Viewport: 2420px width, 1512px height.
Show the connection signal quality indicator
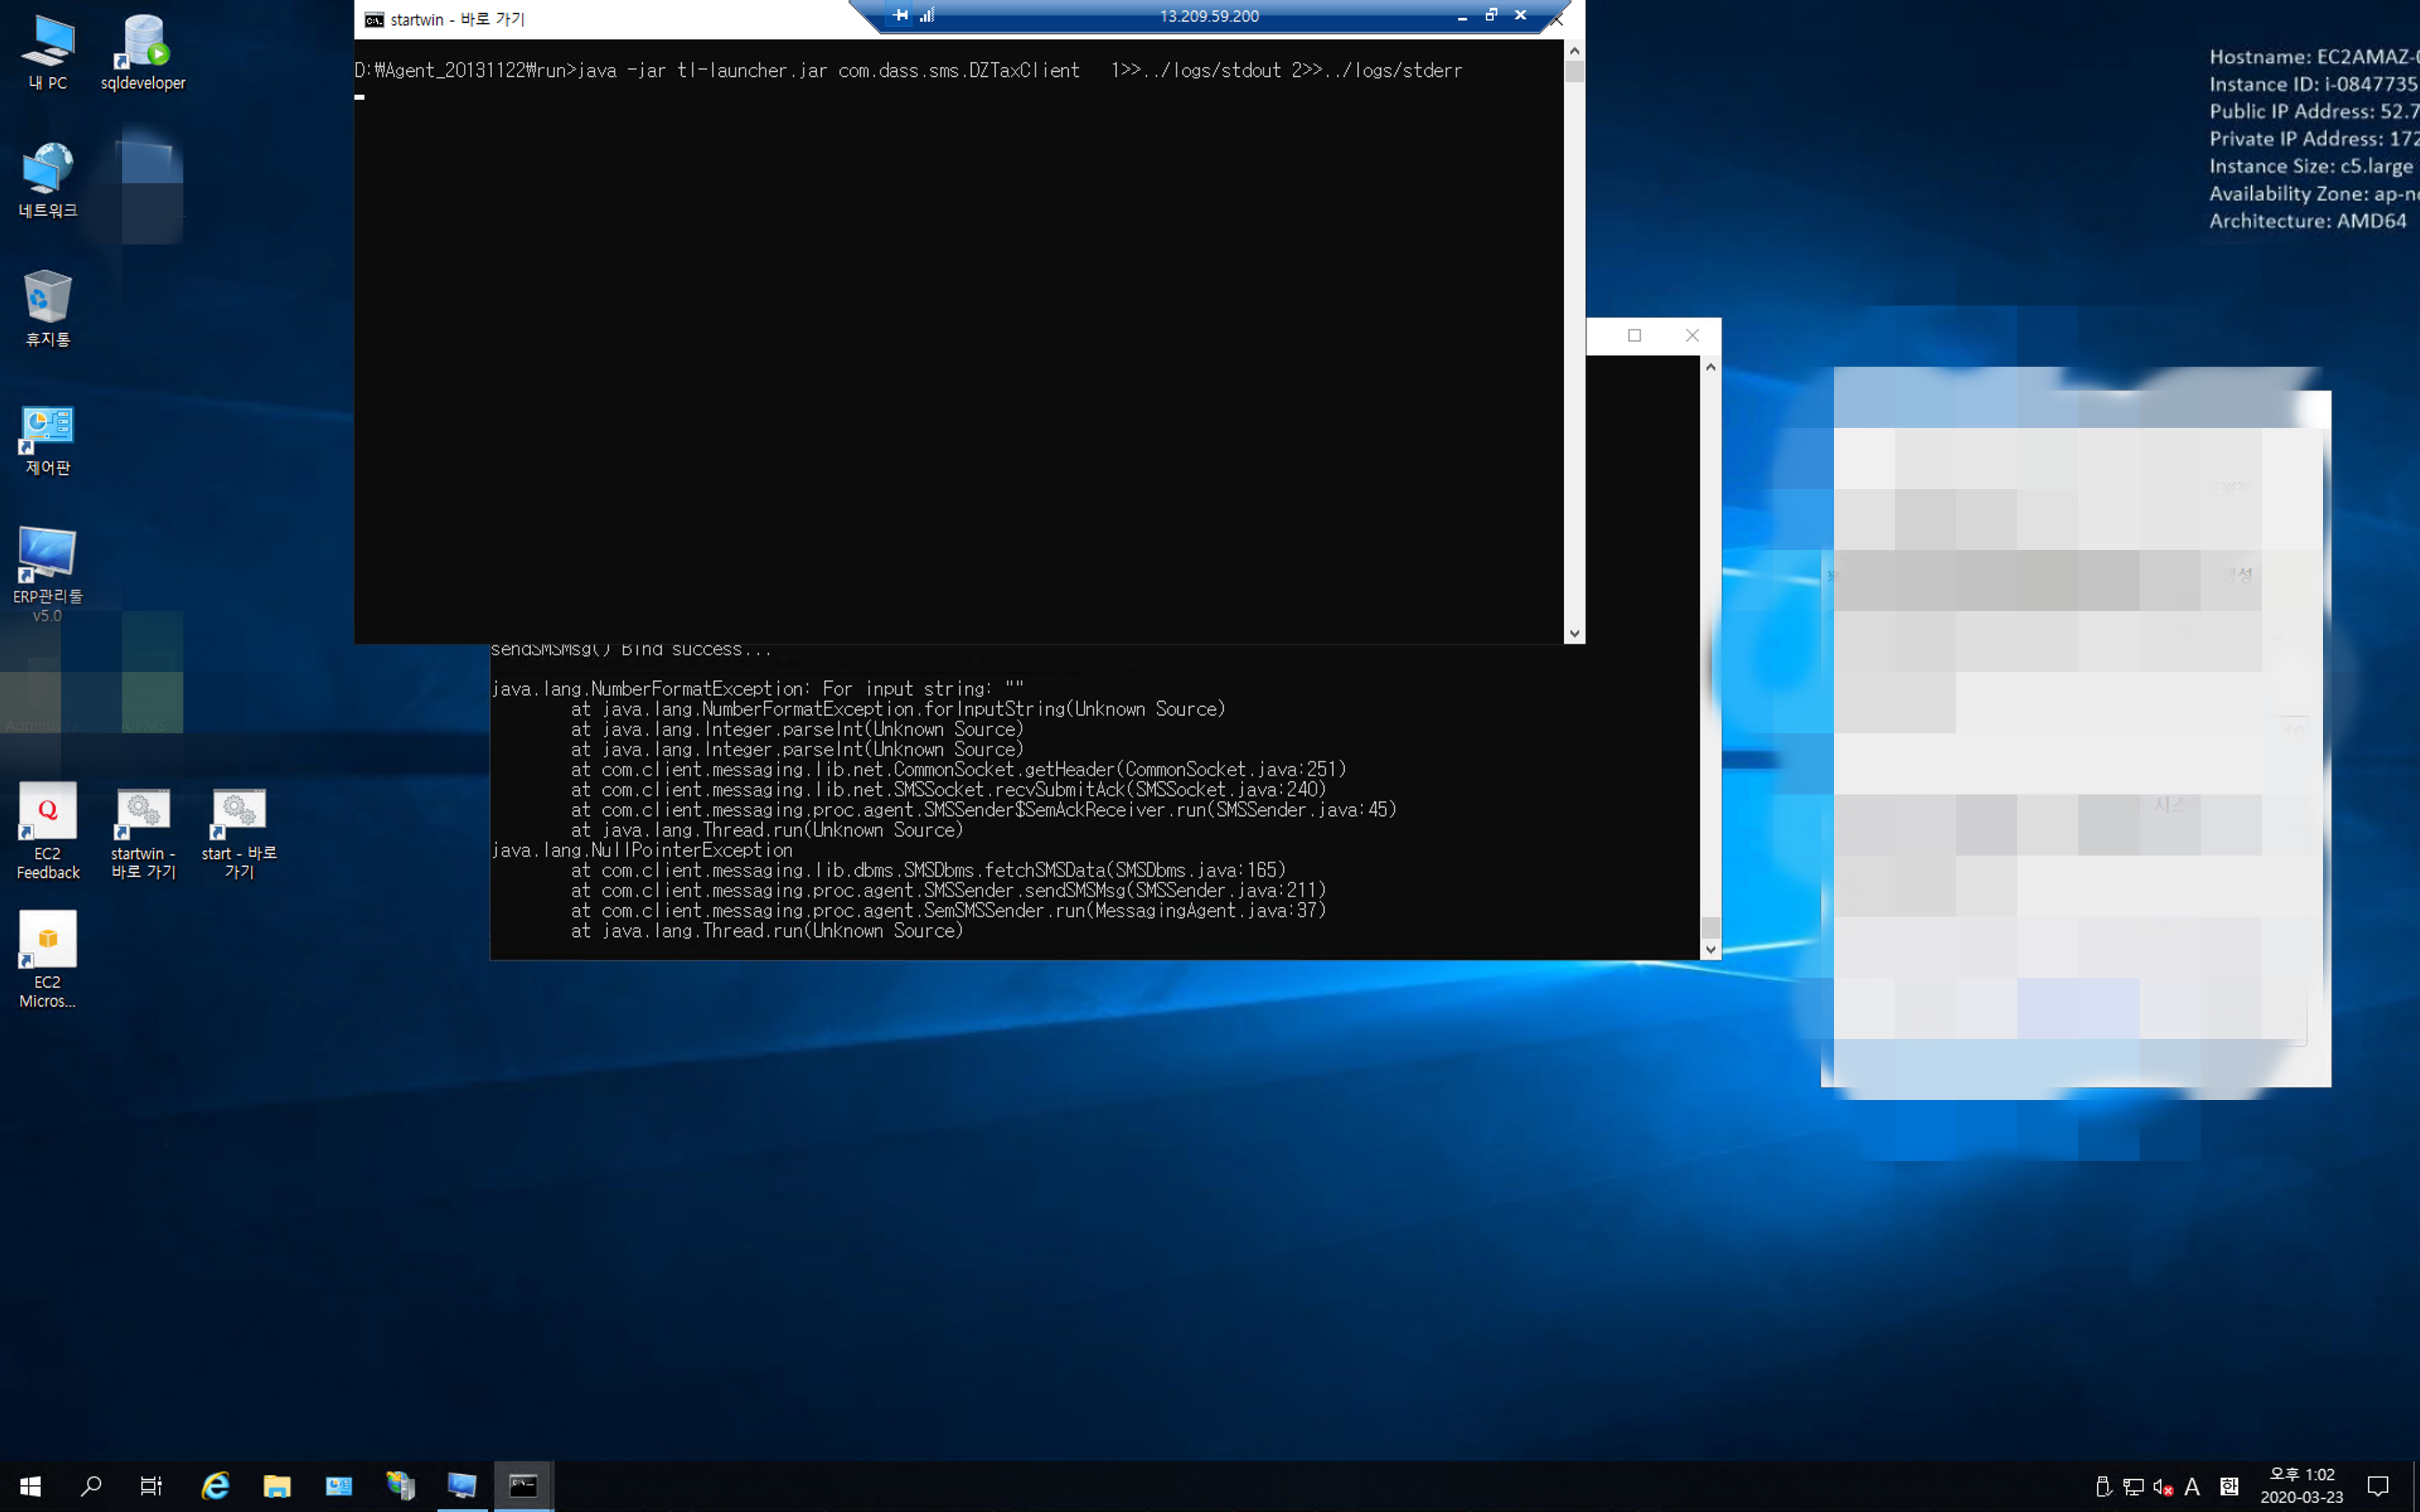point(927,15)
